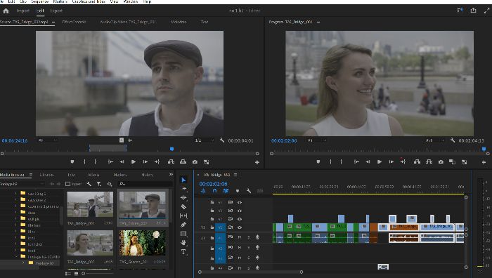Open Program monitor zoom level Fit dropdown
This screenshot has width=492, height=278.
[316, 140]
